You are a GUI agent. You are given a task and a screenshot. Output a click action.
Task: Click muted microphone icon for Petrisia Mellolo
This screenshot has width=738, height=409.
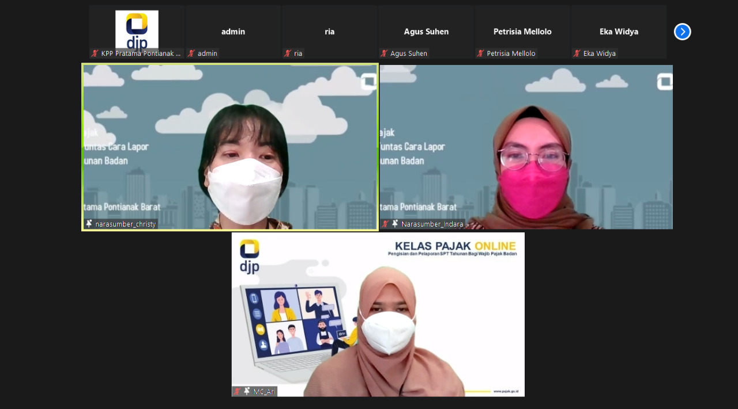[x=480, y=53]
